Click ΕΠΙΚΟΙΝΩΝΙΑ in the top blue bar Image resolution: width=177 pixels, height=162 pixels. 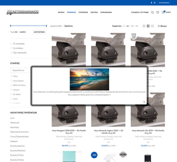tap(164, 3)
